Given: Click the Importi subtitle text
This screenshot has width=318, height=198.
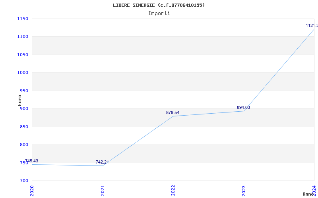Looking at the screenshot, I should (x=159, y=13).
